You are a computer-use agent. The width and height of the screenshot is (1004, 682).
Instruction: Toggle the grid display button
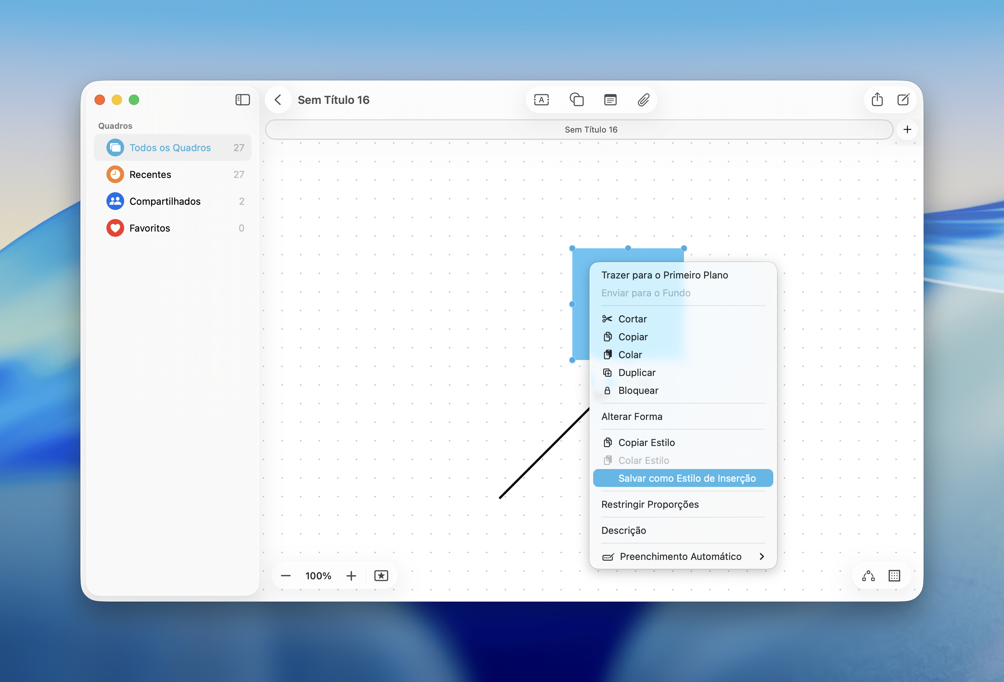click(x=894, y=576)
